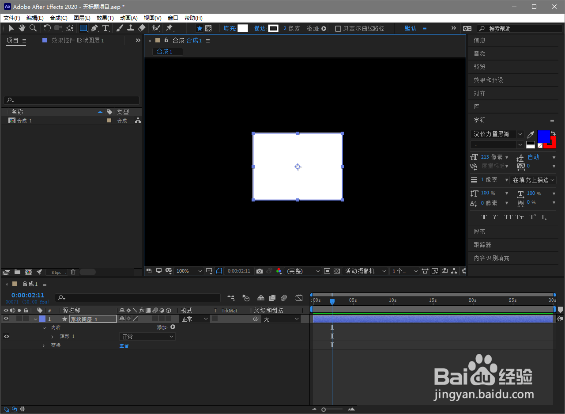Expand the 变换 transform properties
Viewport: 565px width, 414px height.
pyautogui.click(x=43, y=346)
